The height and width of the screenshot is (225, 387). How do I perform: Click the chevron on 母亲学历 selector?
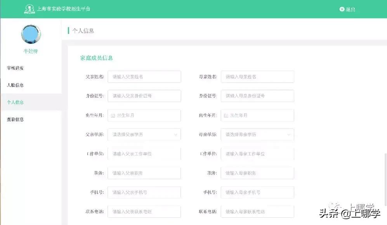pos(289,134)
